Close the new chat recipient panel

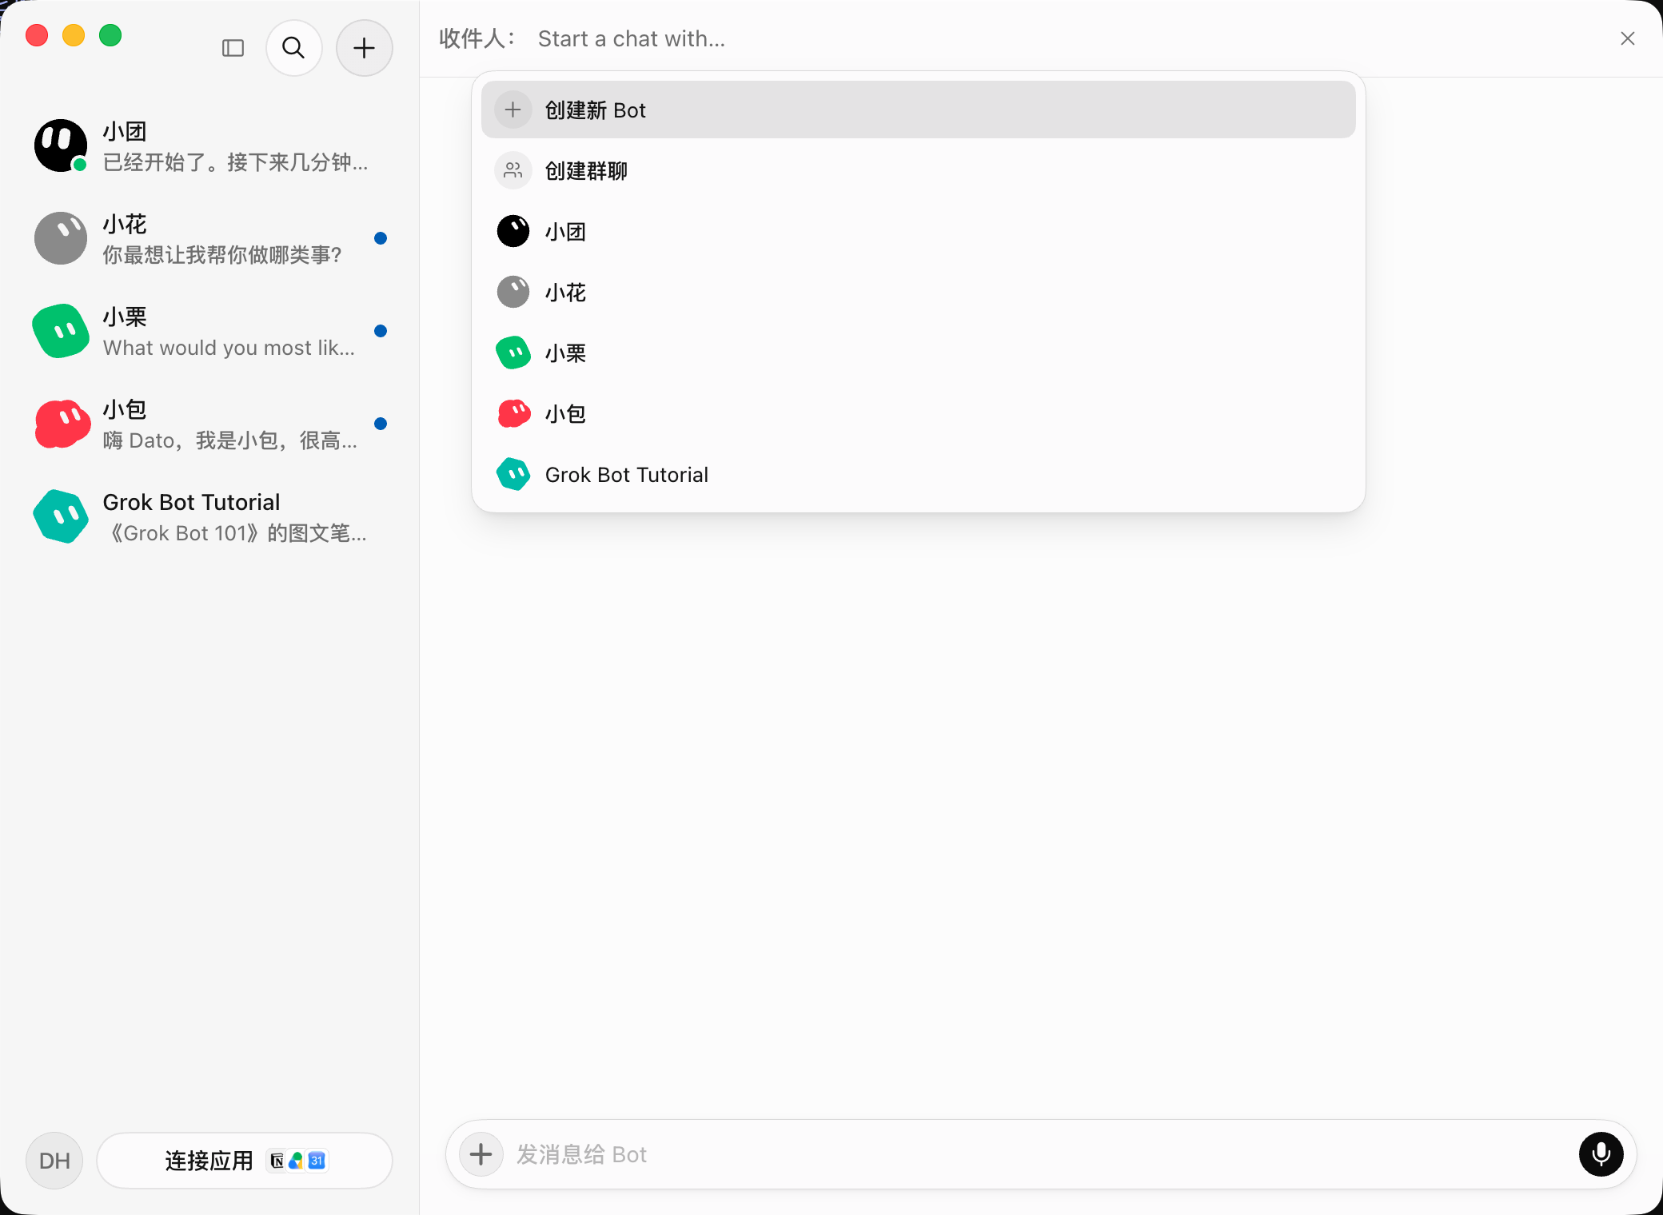tap(1628, 38)
